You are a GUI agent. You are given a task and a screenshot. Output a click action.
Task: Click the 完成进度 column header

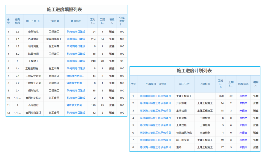pyautogui.click(x=122, y=21)
